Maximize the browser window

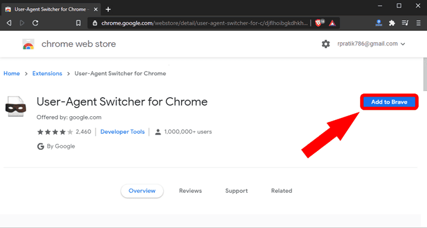click(399, 6)
